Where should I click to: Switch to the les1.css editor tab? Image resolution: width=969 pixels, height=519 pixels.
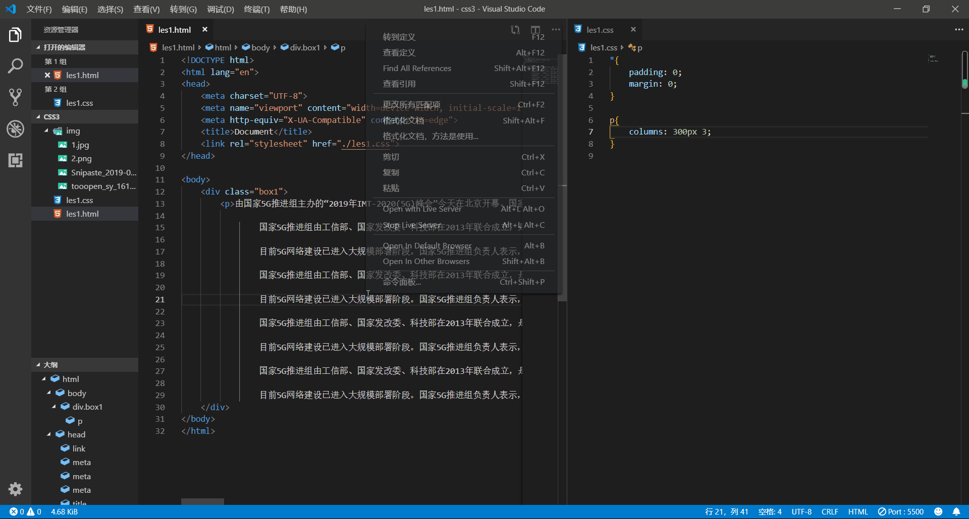point(600,30)
